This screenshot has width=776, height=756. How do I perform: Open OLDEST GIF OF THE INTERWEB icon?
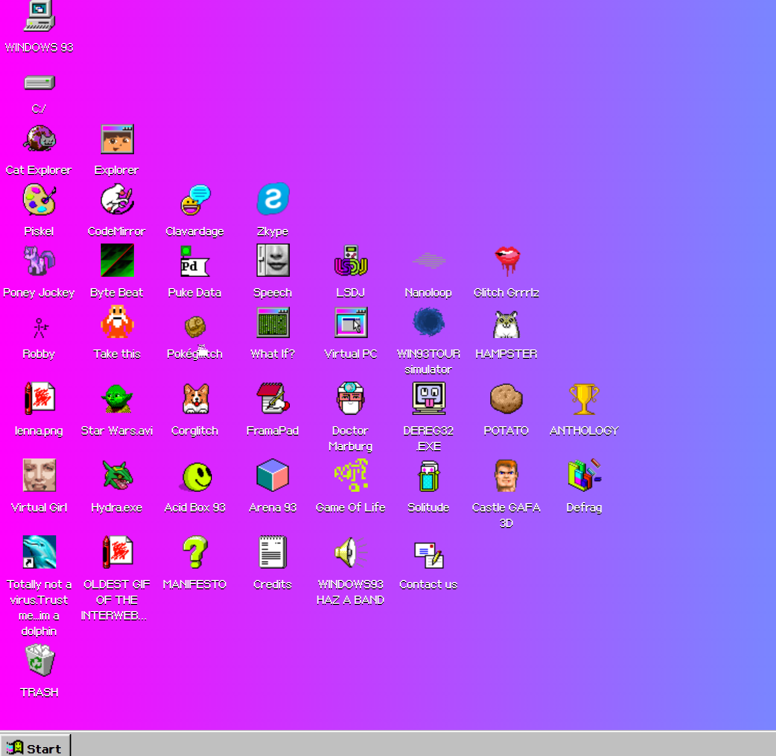click(x=117, y=552)
